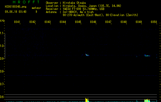161x102 pixels.
Task: Click the Azimuth East-West elevation line
Action: (x=100, y=15)
